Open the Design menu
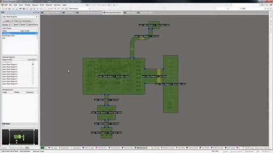Screen dimensions: 273x153 click(35, 5)
